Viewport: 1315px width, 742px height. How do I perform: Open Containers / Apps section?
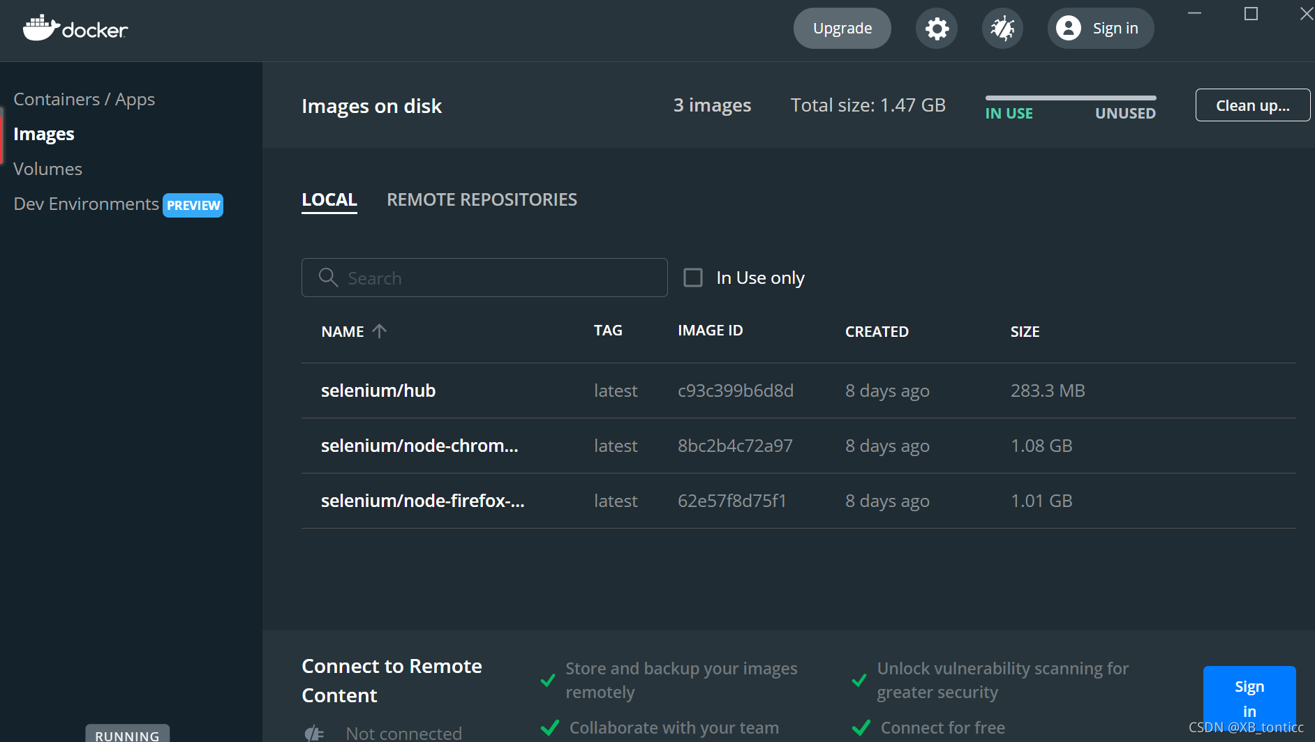84,100
